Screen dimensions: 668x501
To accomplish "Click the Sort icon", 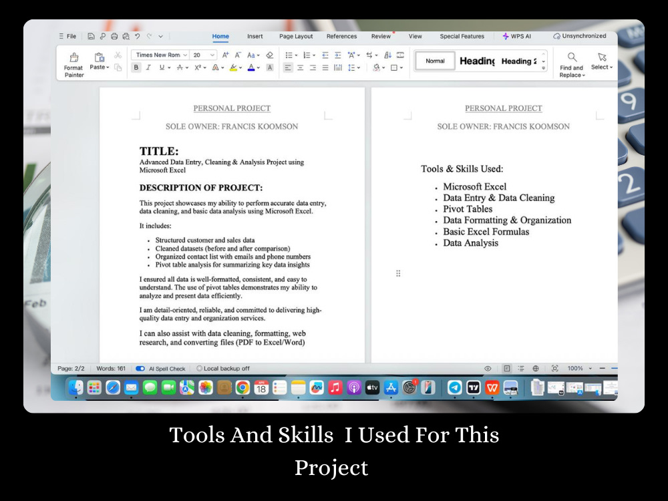I will (387, 55).
